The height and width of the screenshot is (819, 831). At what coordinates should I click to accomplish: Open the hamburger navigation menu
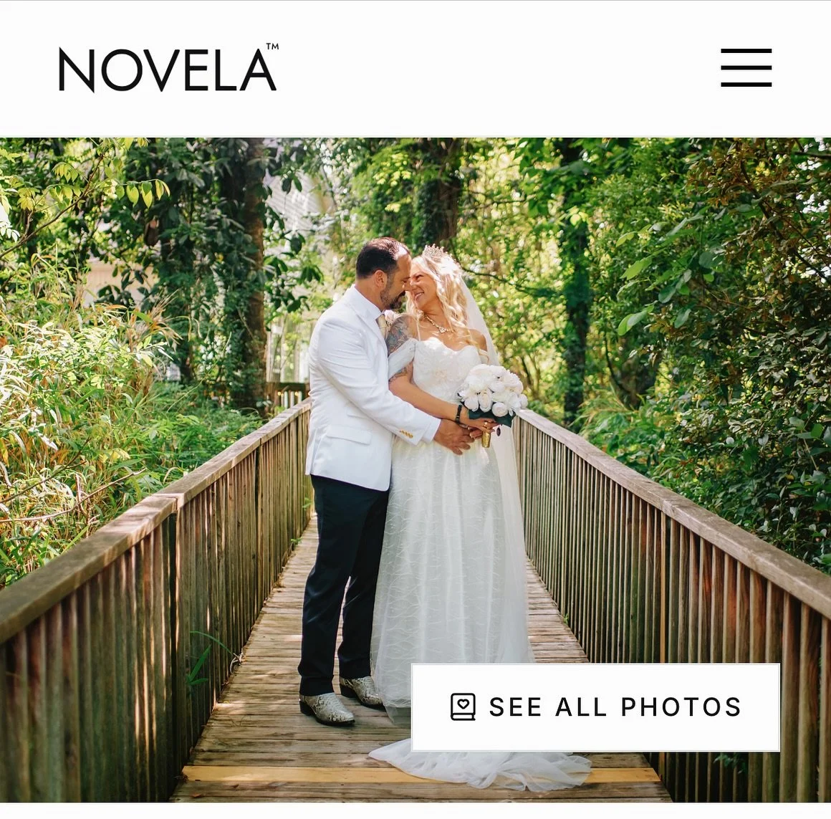(746, 67)
